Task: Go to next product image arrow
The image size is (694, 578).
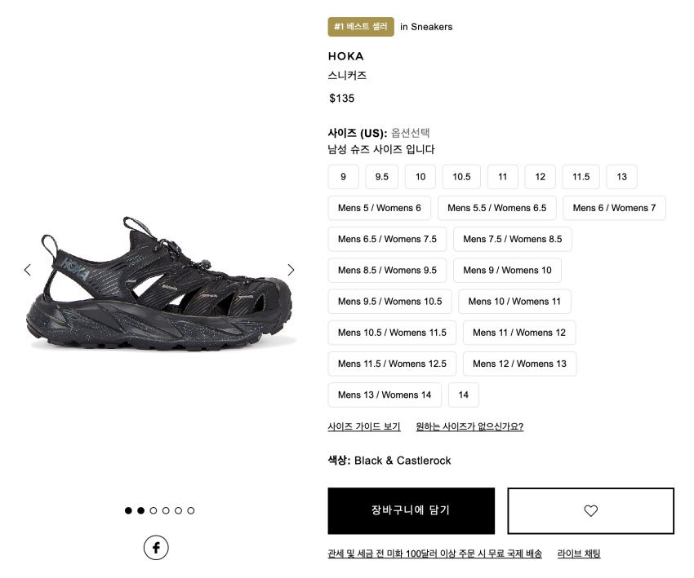Action: coord(291,270)
